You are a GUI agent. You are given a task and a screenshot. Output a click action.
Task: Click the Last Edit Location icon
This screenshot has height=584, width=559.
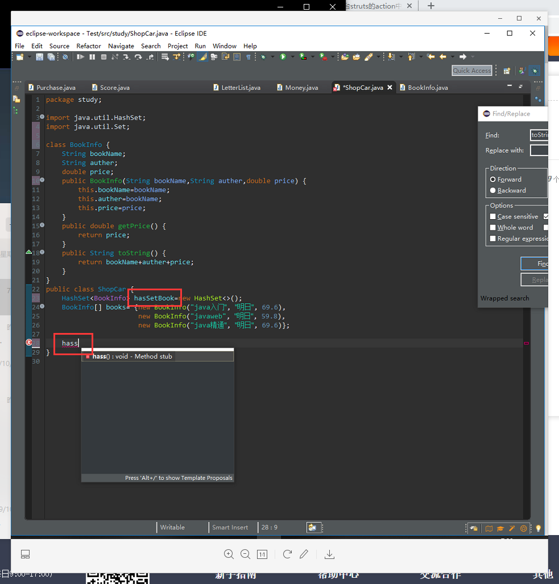click(430, 56)
